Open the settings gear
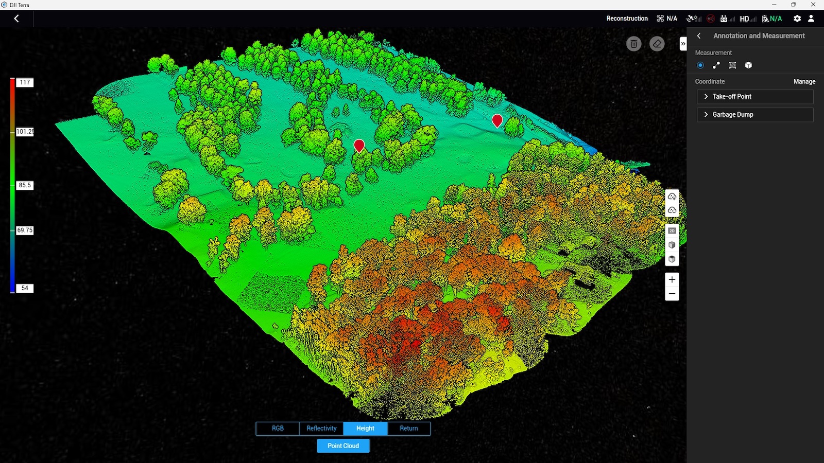The image size is (824, 463). coord(797,19)
